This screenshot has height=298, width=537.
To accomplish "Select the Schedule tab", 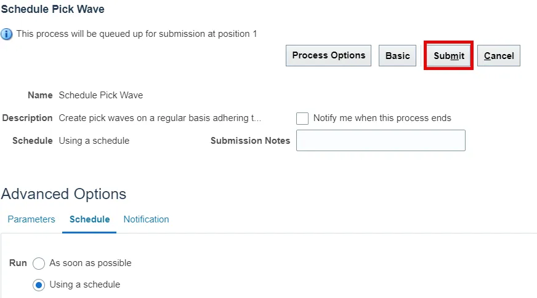I will 89,219.
